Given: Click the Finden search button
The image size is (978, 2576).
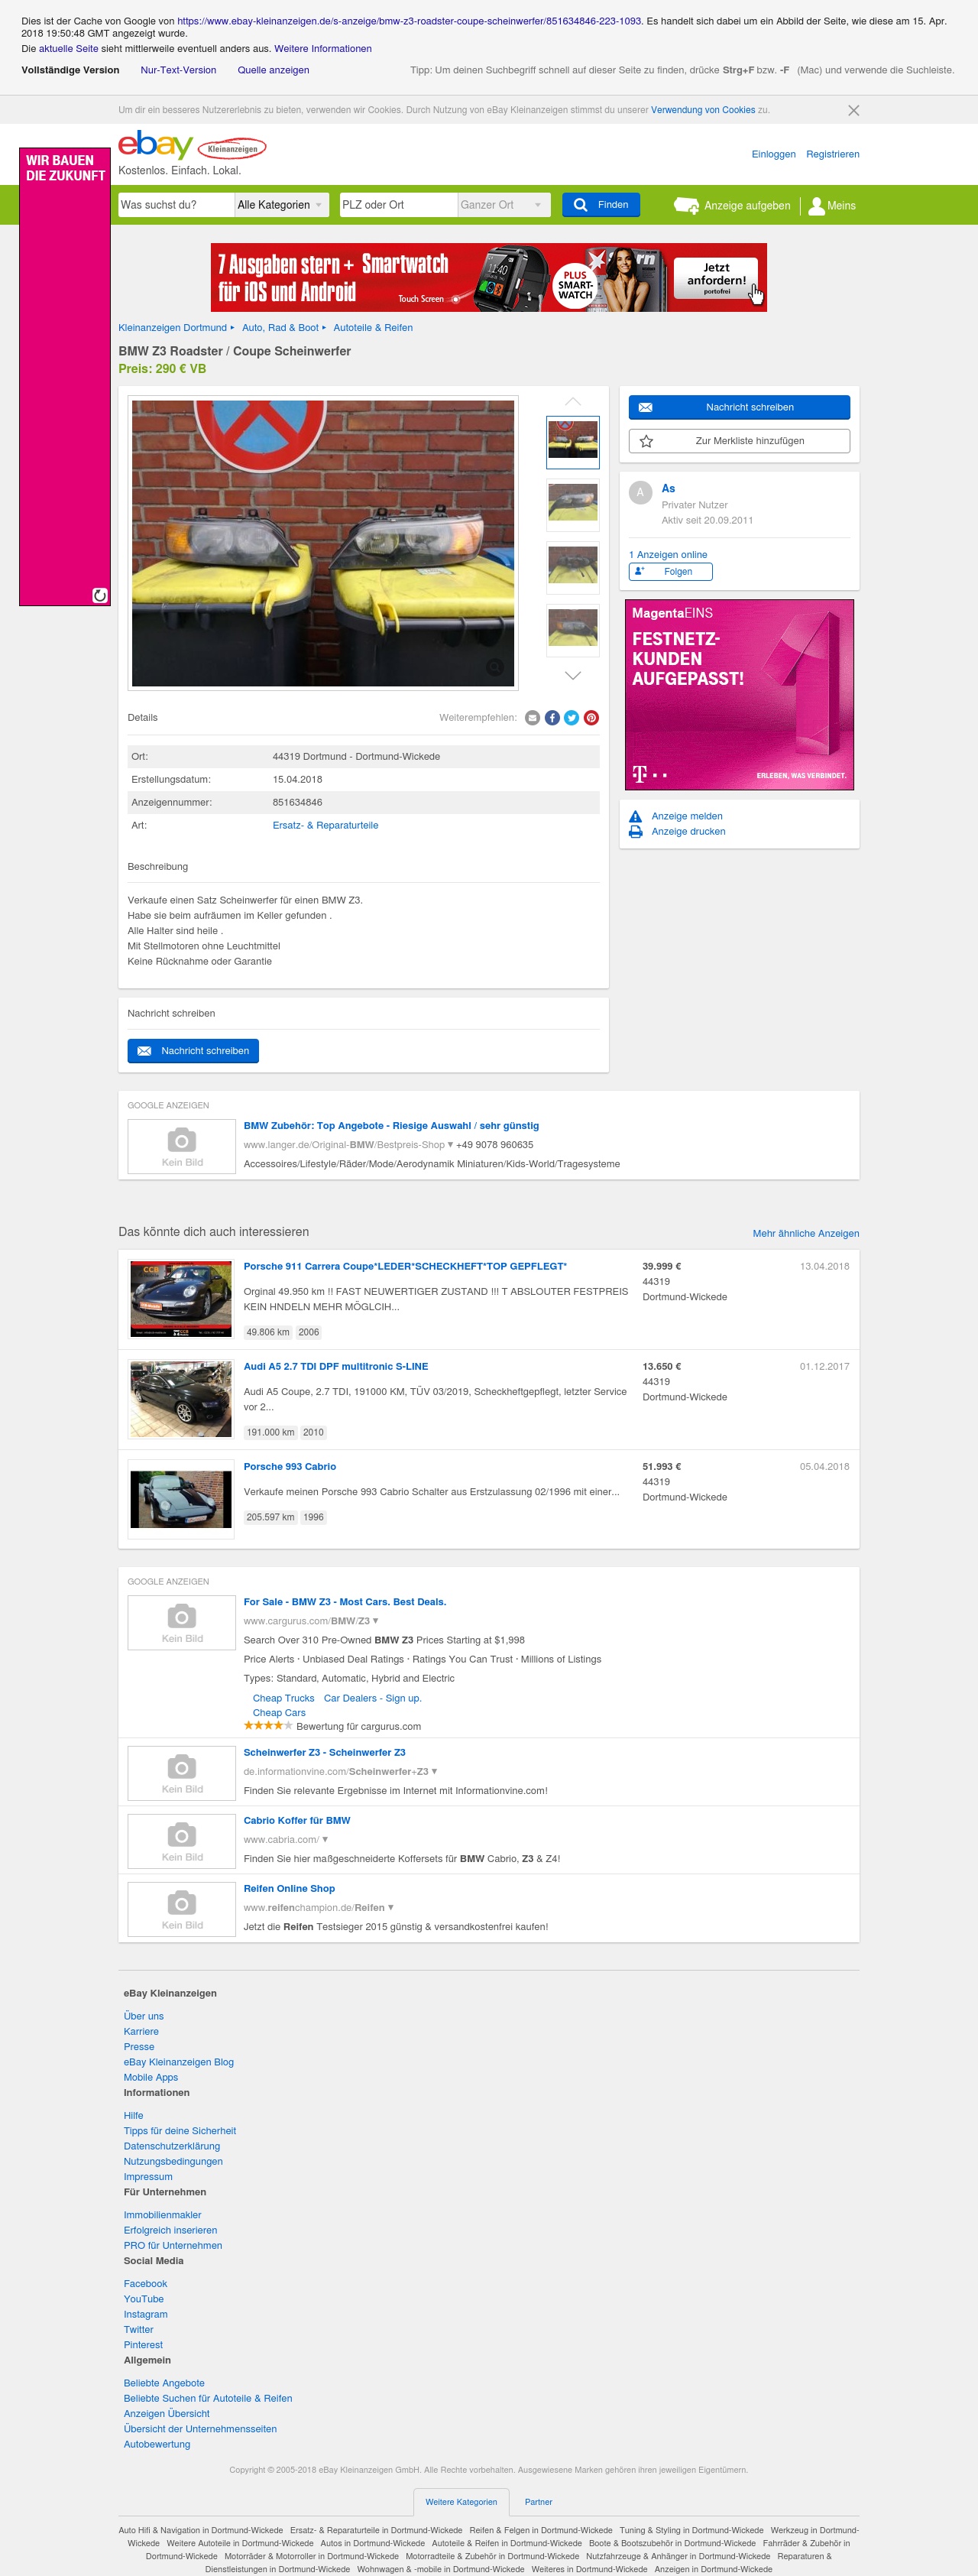Looking at the screenshot, I should tap(601, 205).
